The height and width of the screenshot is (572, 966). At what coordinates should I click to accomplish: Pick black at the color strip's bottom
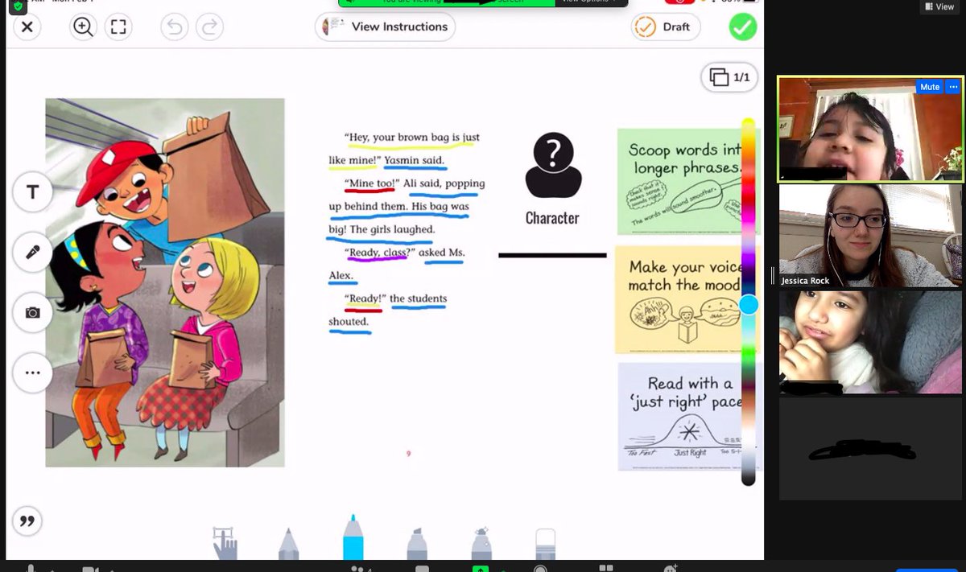click(x=749, y=479)
